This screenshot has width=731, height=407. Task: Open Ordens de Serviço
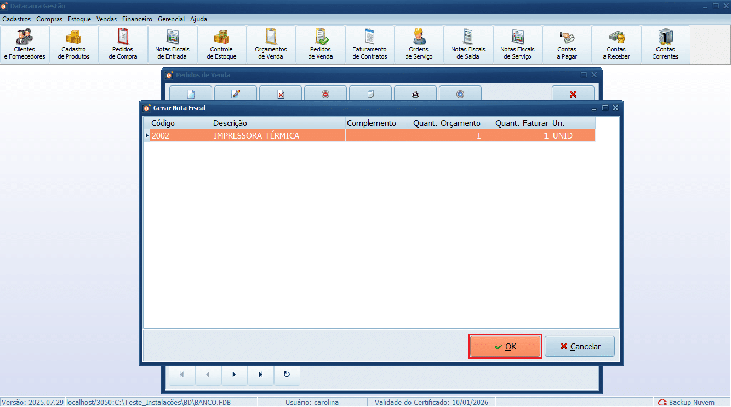pyautogui.click(x=419, y=45)
